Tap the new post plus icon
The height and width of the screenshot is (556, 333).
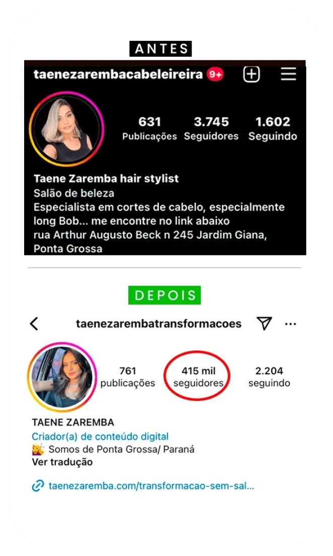(x=252, y=74)
